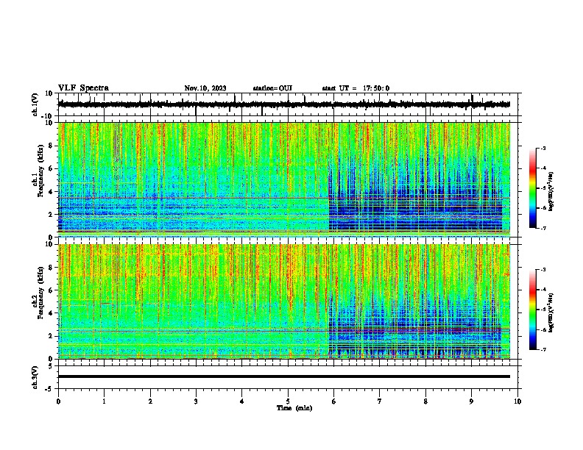
Task: Click the time axis tick '10'
Action: point(517,401)
